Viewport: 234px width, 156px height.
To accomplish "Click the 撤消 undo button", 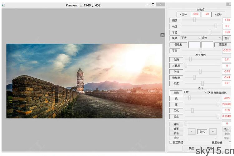I will coord(176,133).
